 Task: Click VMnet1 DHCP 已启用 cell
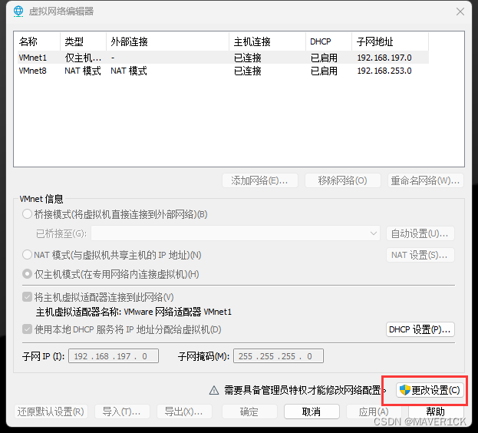[x=324, y=58]
